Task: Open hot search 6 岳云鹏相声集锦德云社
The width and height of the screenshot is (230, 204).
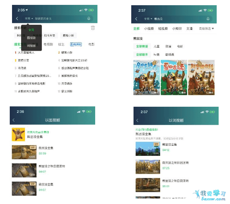Action: [x=73, y=68]
